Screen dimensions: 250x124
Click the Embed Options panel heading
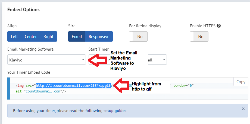click(x=23, y=10)
